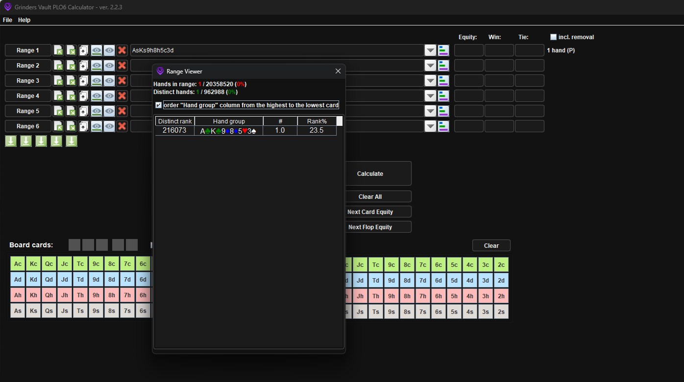Screen dimensions: 684x382
Task: Click the plain eye icon for Range 1
Action: [x=109, y=50]
